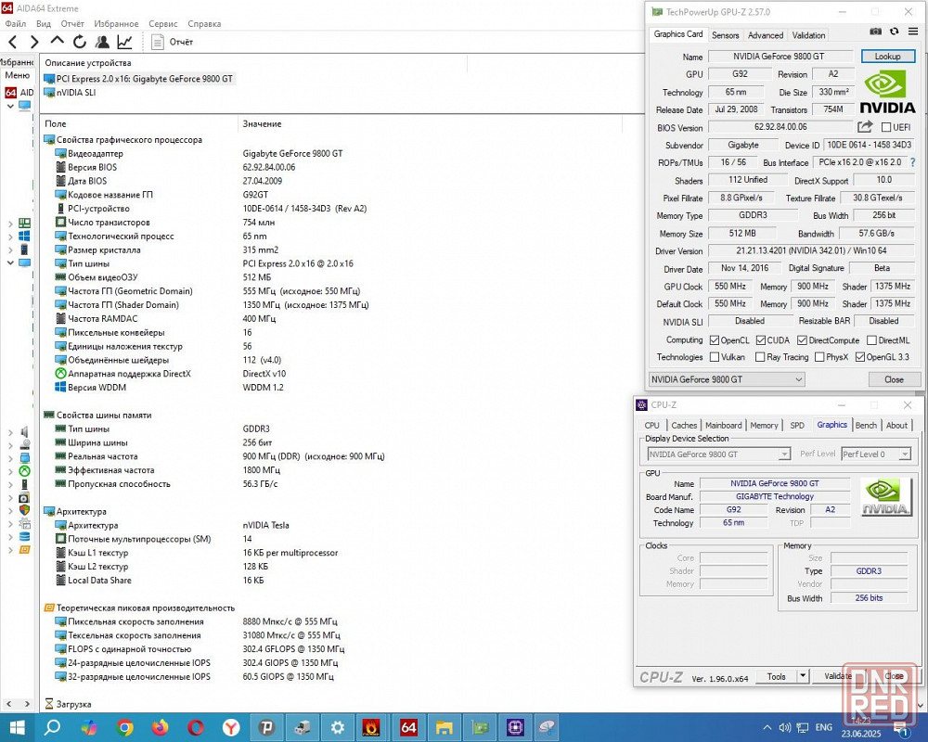Toggle the PhysX checkbox
This screenshot has height=742, width=928.
click(819, 357)
